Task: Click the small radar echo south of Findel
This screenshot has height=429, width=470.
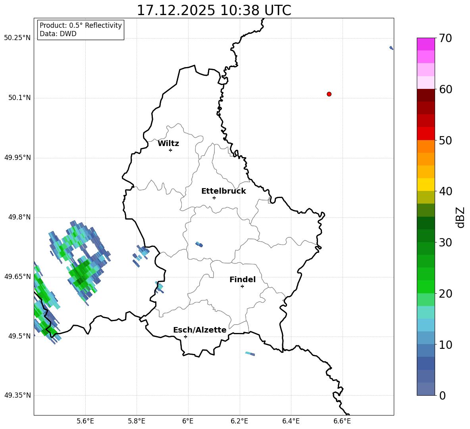Action: (250, 354)
